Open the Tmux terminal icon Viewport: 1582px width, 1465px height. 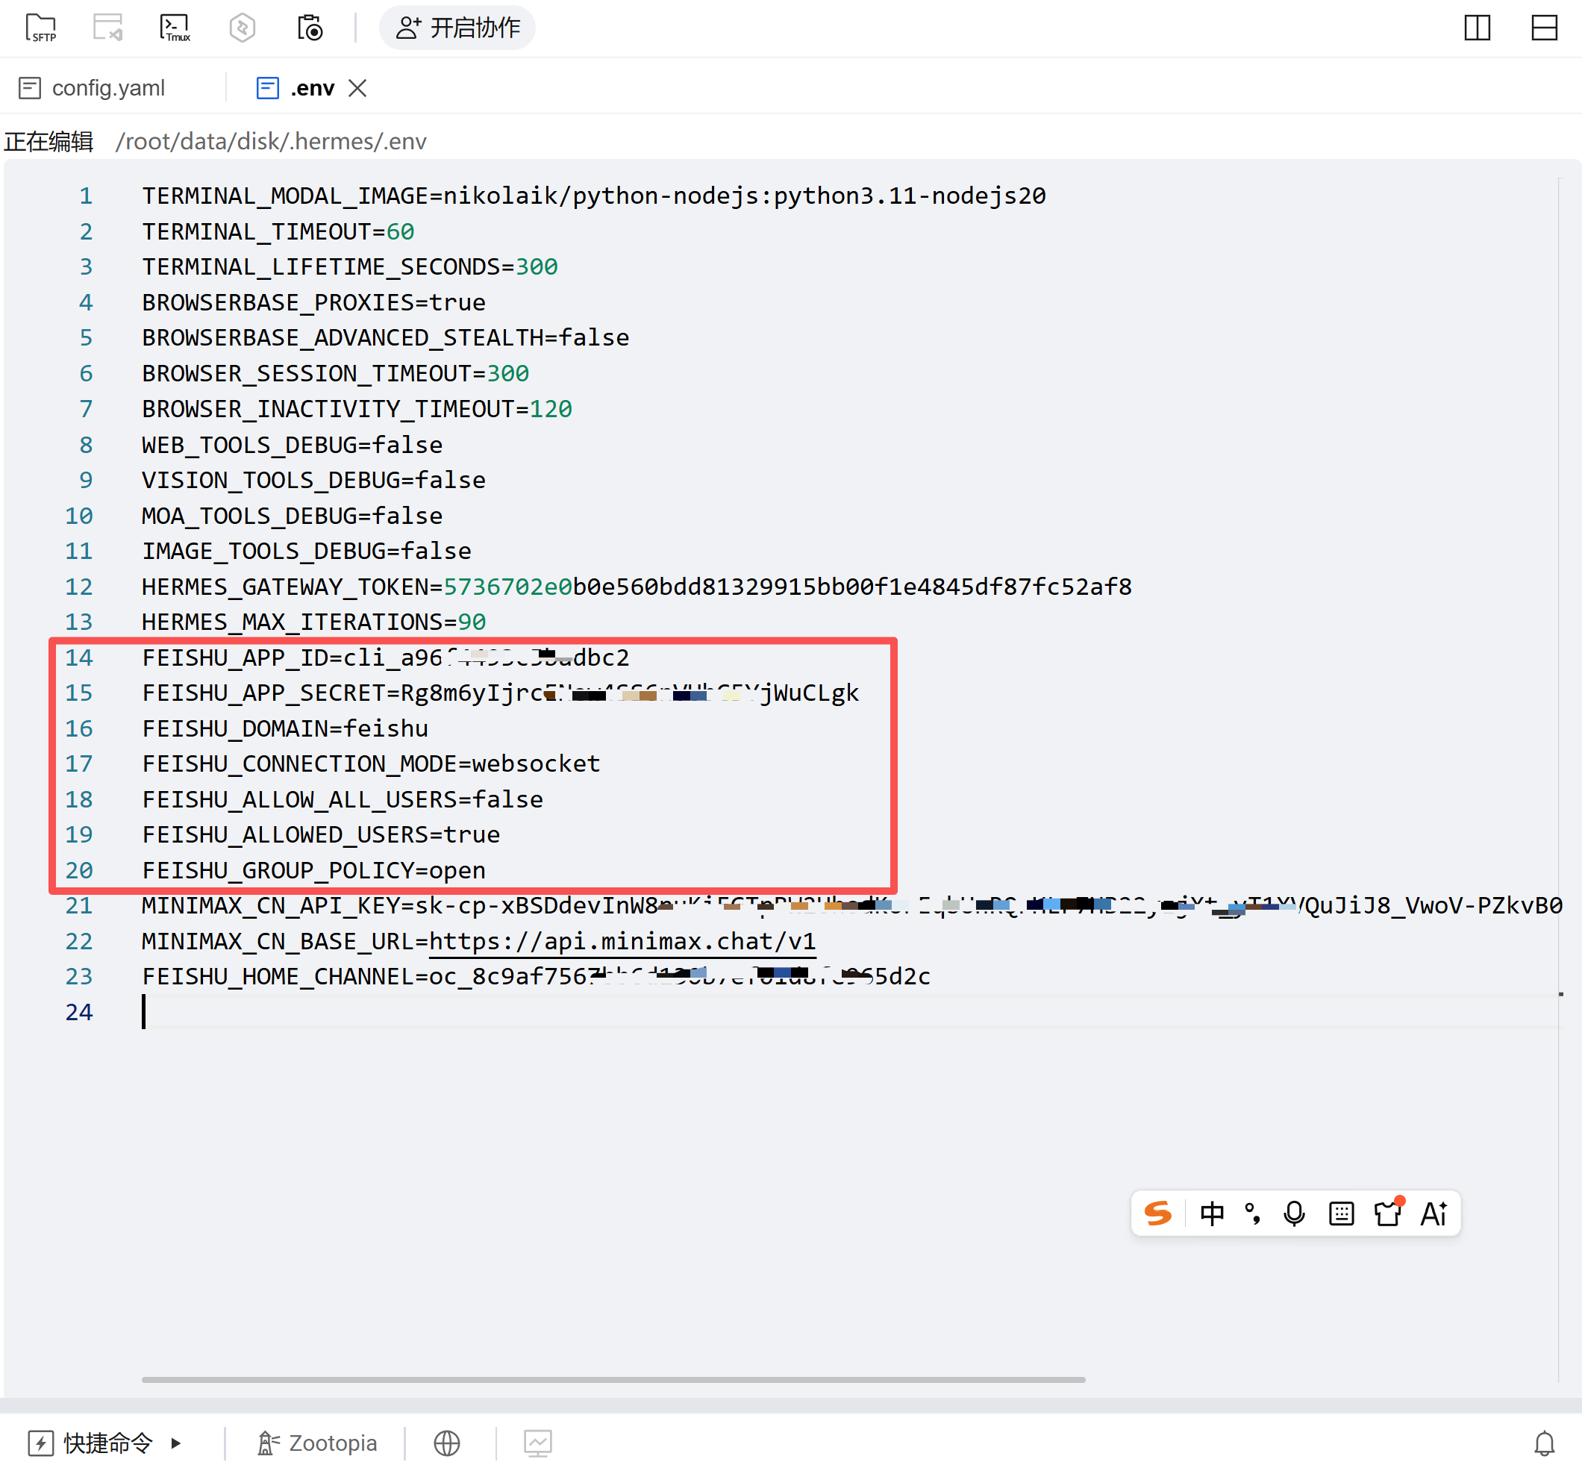pos(175,28)
